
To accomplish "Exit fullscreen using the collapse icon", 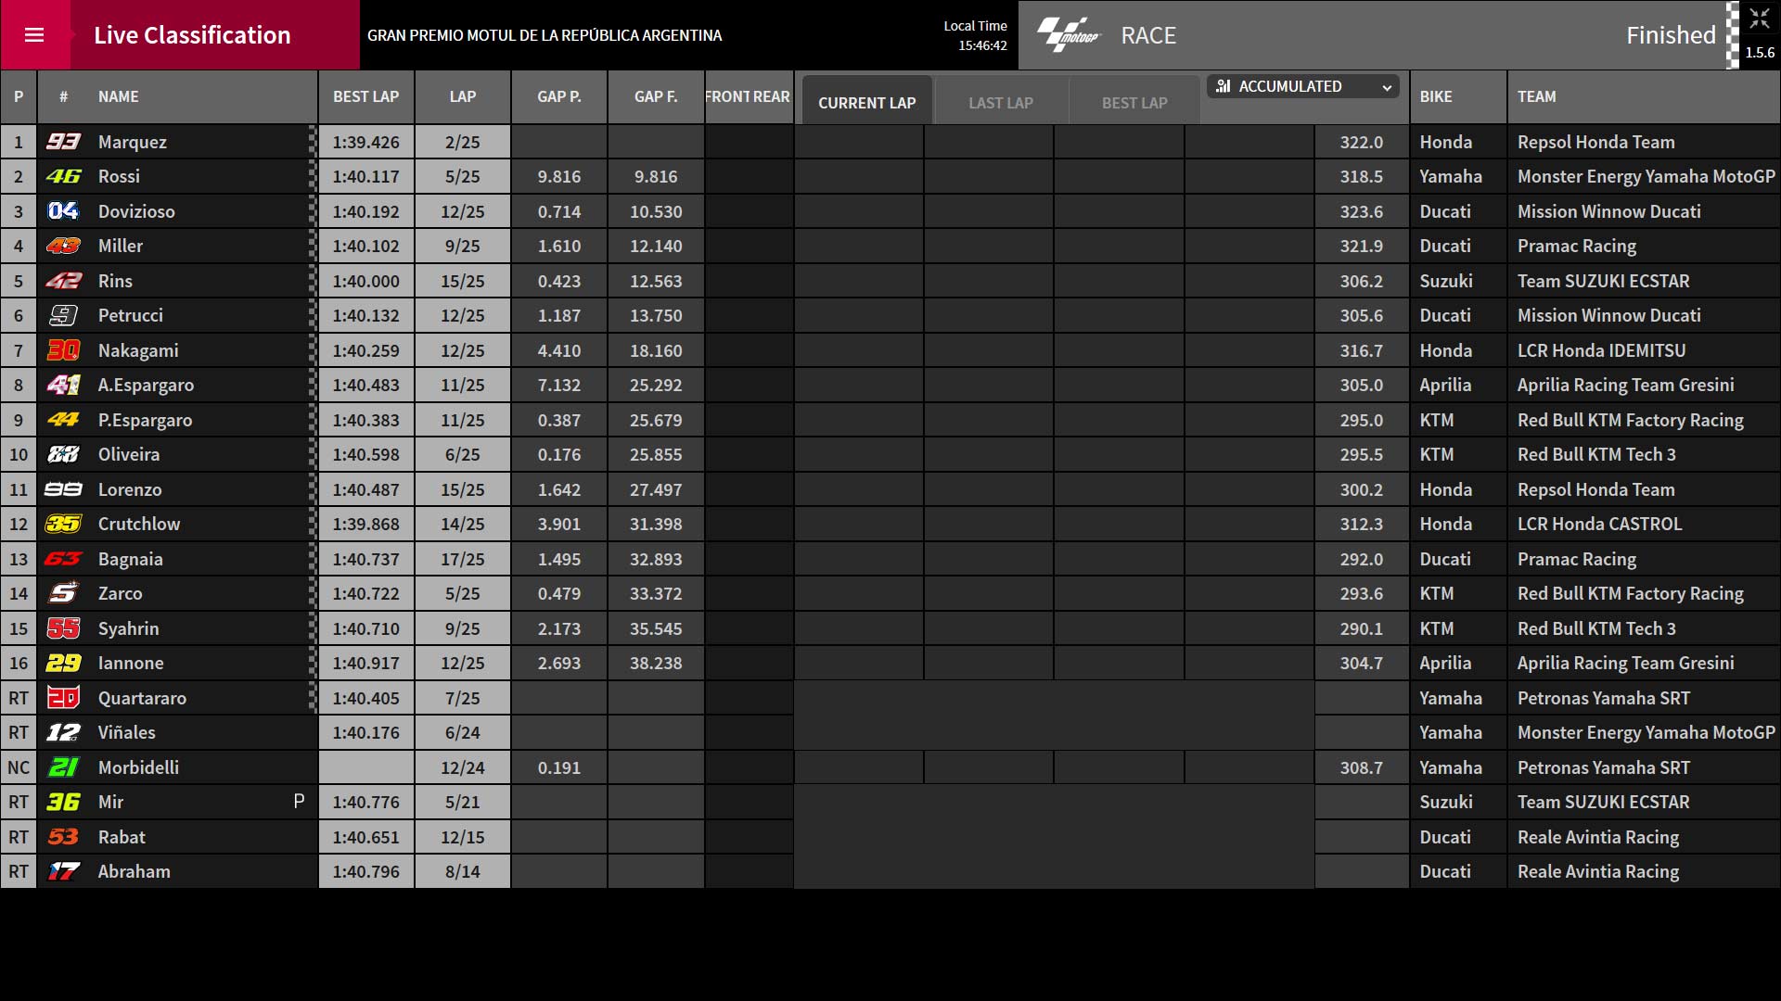I will pyautogui.click(x=1759, y=19).
